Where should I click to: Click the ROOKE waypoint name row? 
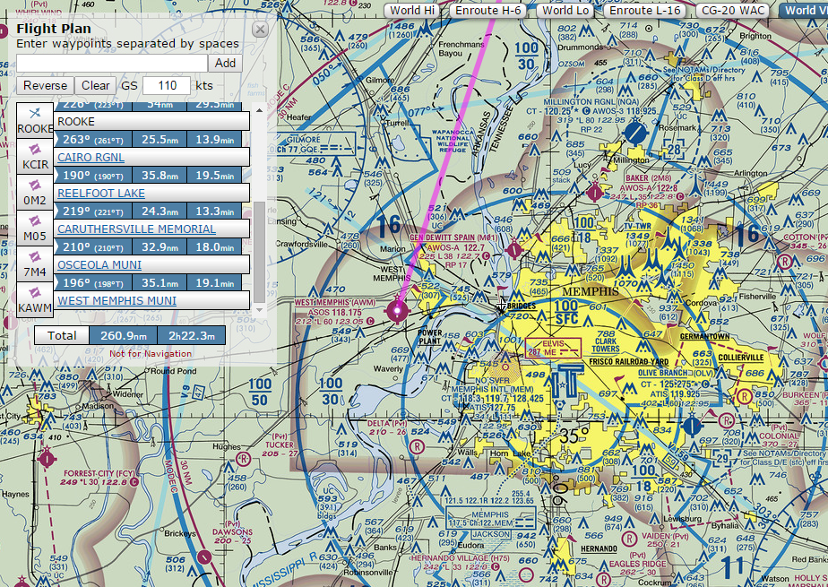151,121
